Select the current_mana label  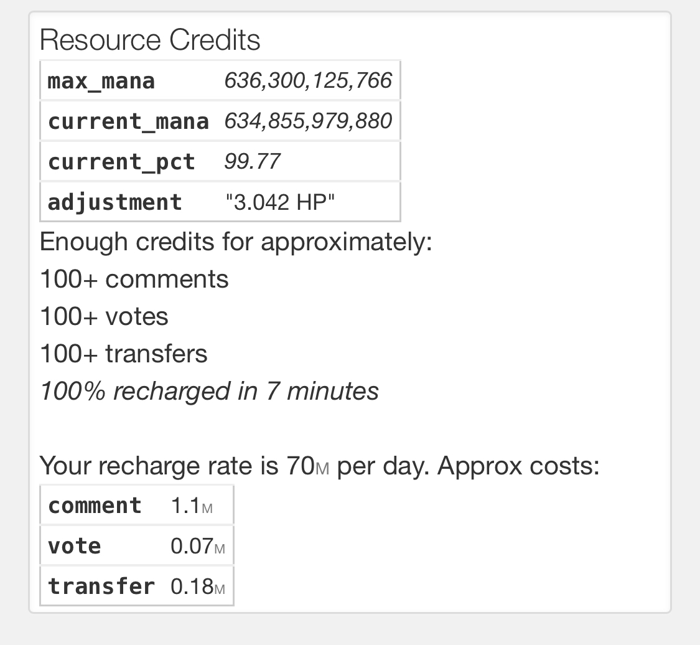pyautogui.click(x=128, y=121)
